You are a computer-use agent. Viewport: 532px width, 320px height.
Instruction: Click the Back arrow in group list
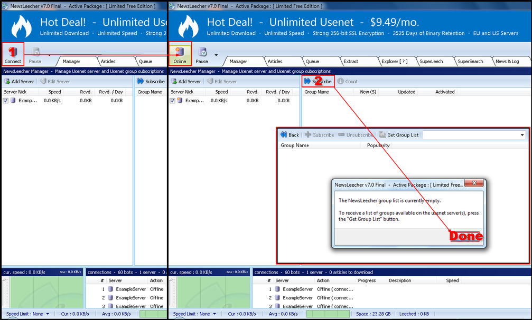pyautogui.click(x=284, y=135)
